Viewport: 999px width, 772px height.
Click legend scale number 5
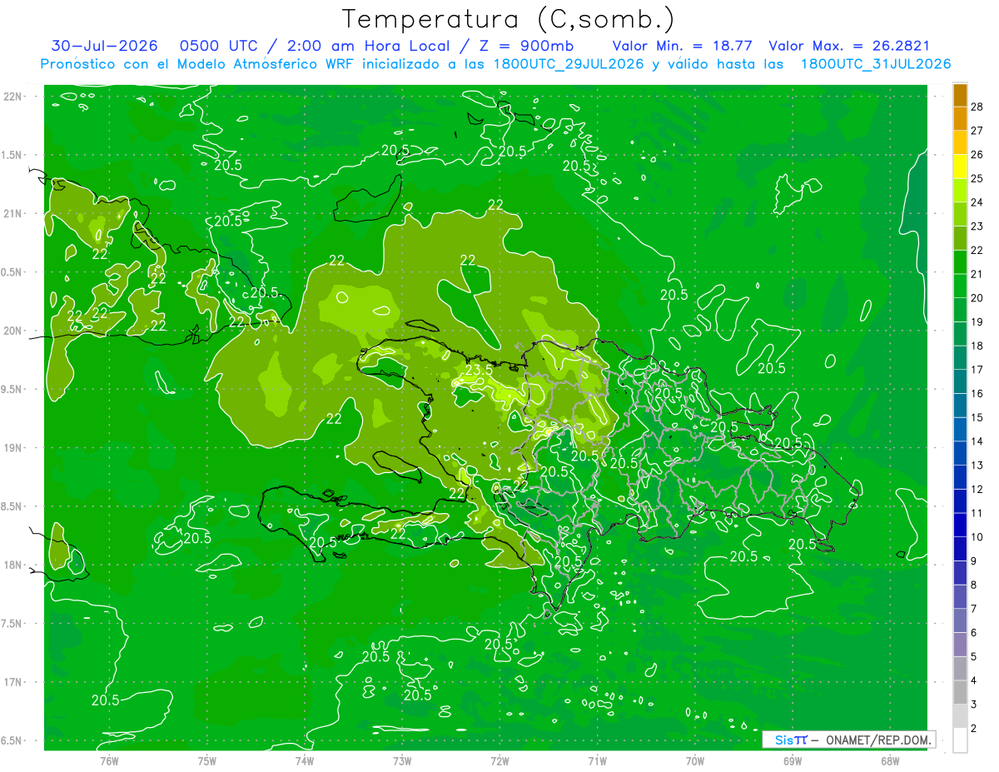click(974, 656)
